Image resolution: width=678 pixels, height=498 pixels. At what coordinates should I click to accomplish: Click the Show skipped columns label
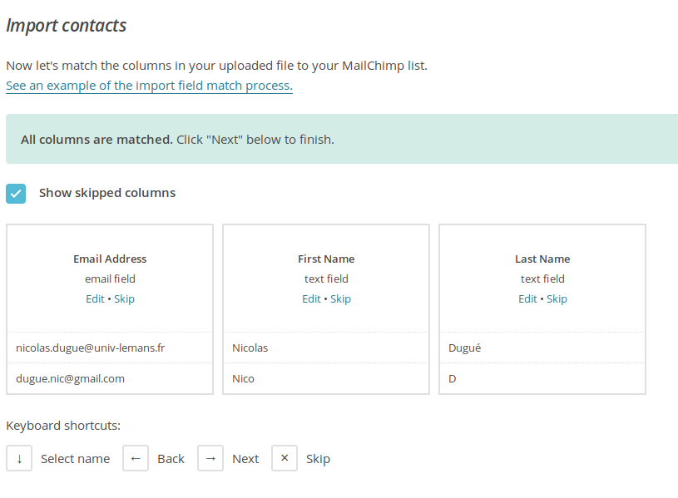tap(107, 193)
